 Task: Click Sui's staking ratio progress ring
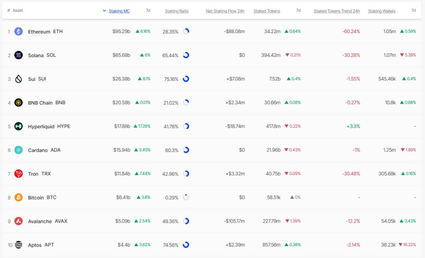coord(186,79)
